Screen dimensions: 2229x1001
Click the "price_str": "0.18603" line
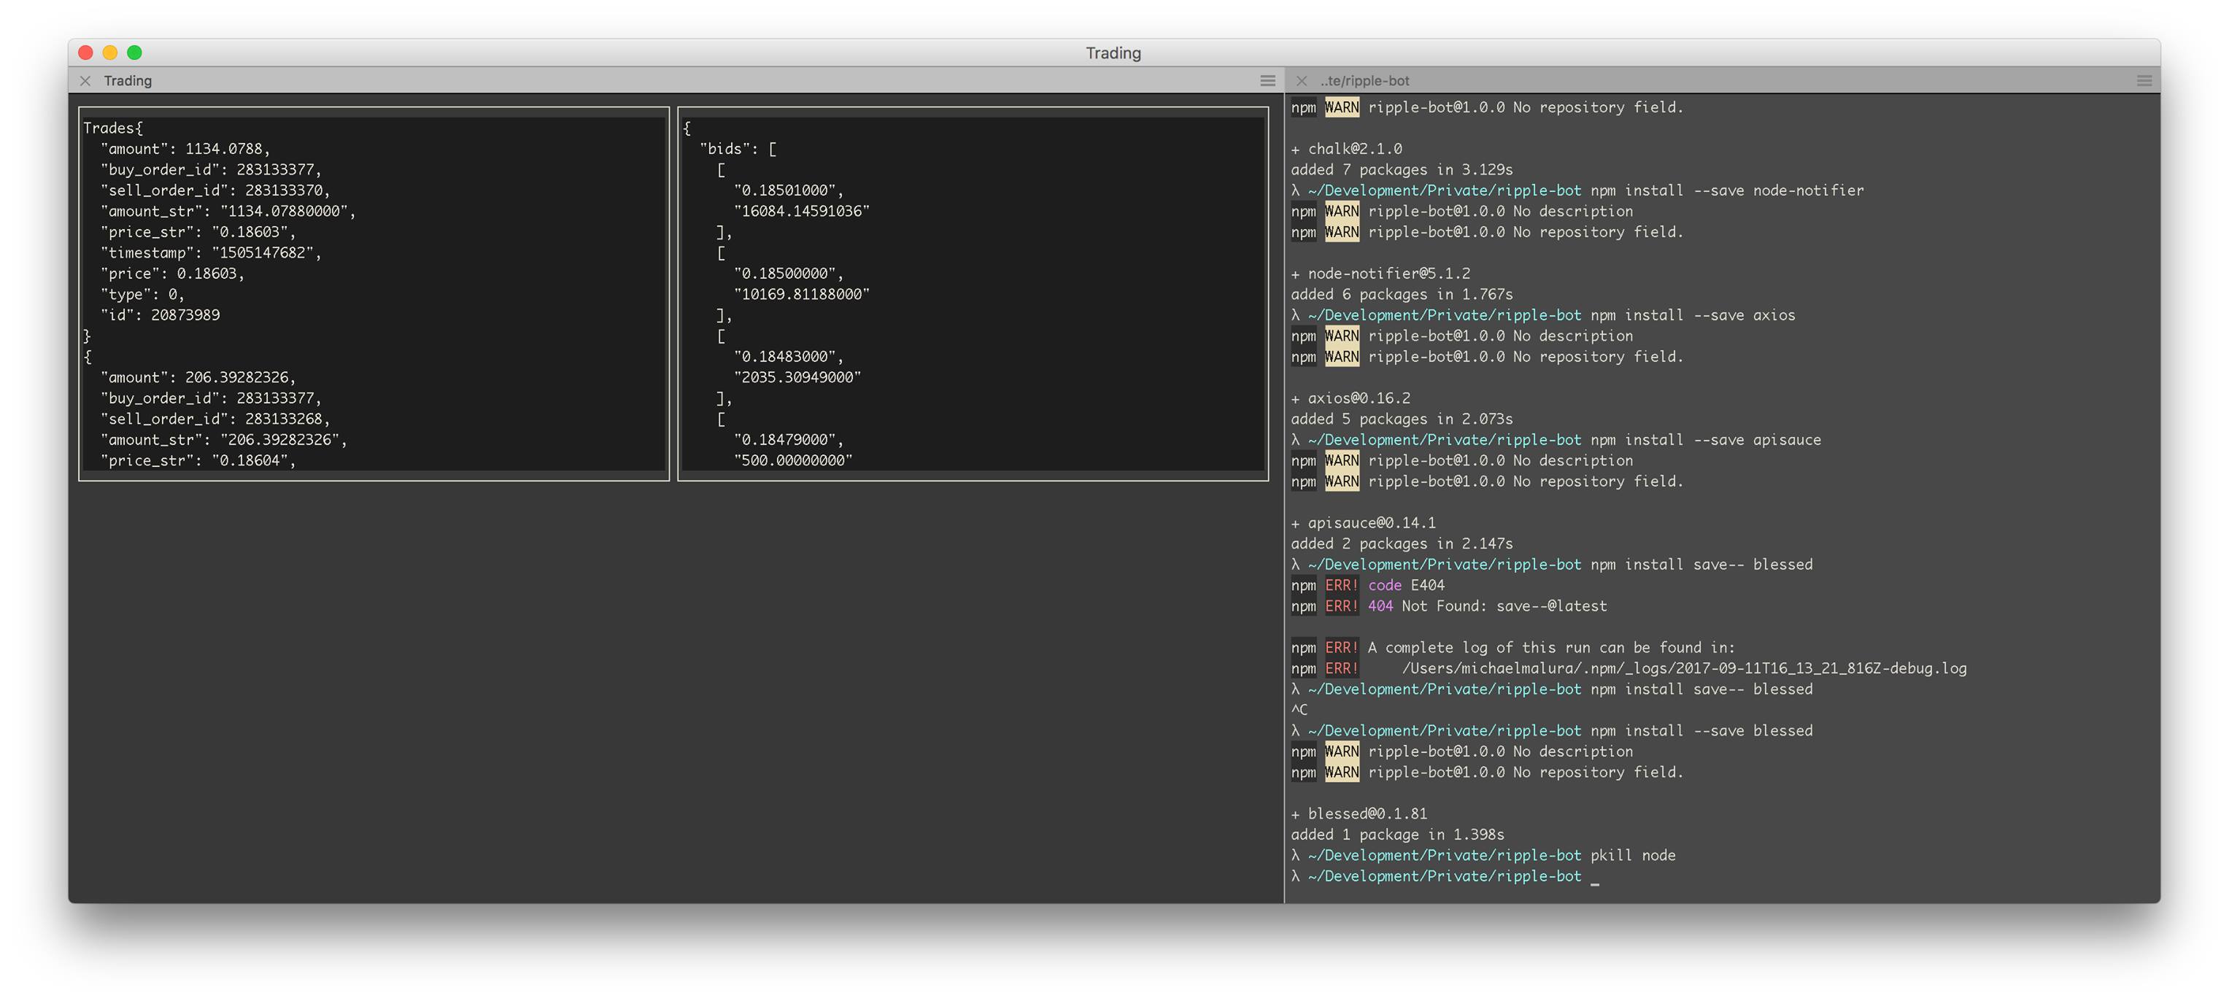(x=198, y=232)
